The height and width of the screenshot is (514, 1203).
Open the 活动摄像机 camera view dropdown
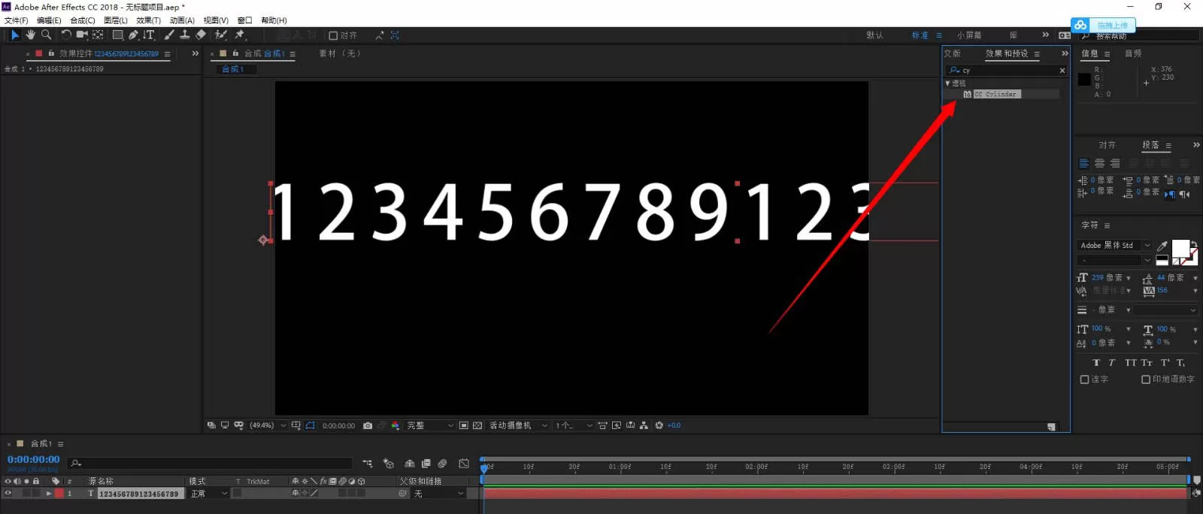coord(518,425)
